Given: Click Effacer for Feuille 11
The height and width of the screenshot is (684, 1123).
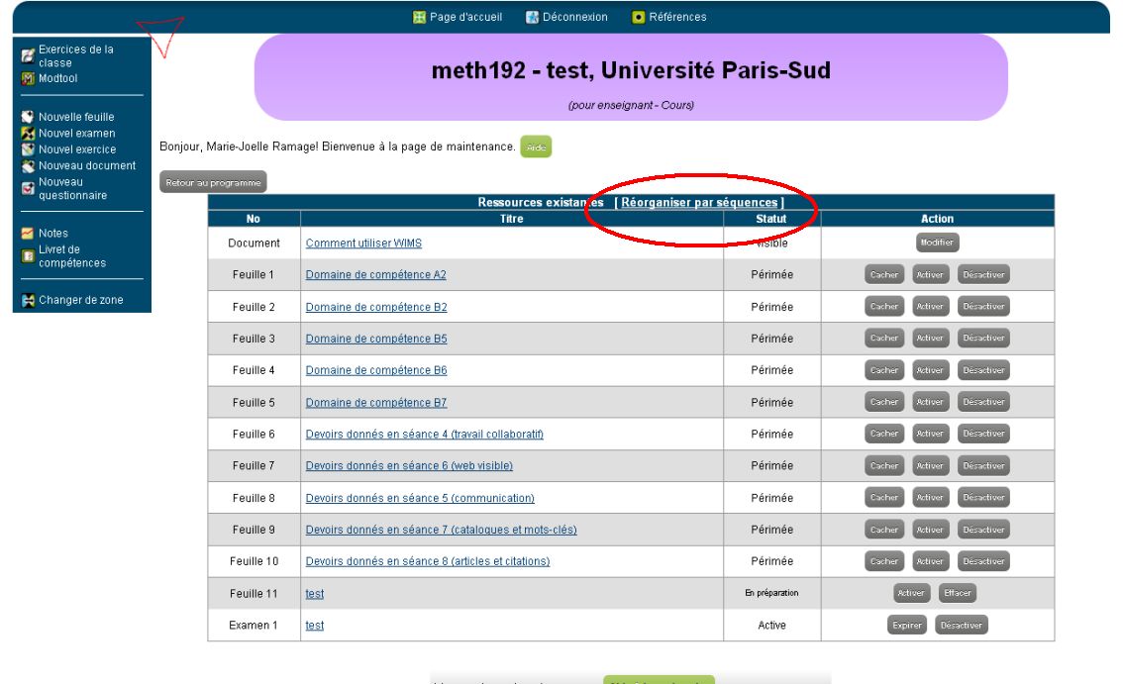Looking at the screenshot, I should tap(958, 593).
